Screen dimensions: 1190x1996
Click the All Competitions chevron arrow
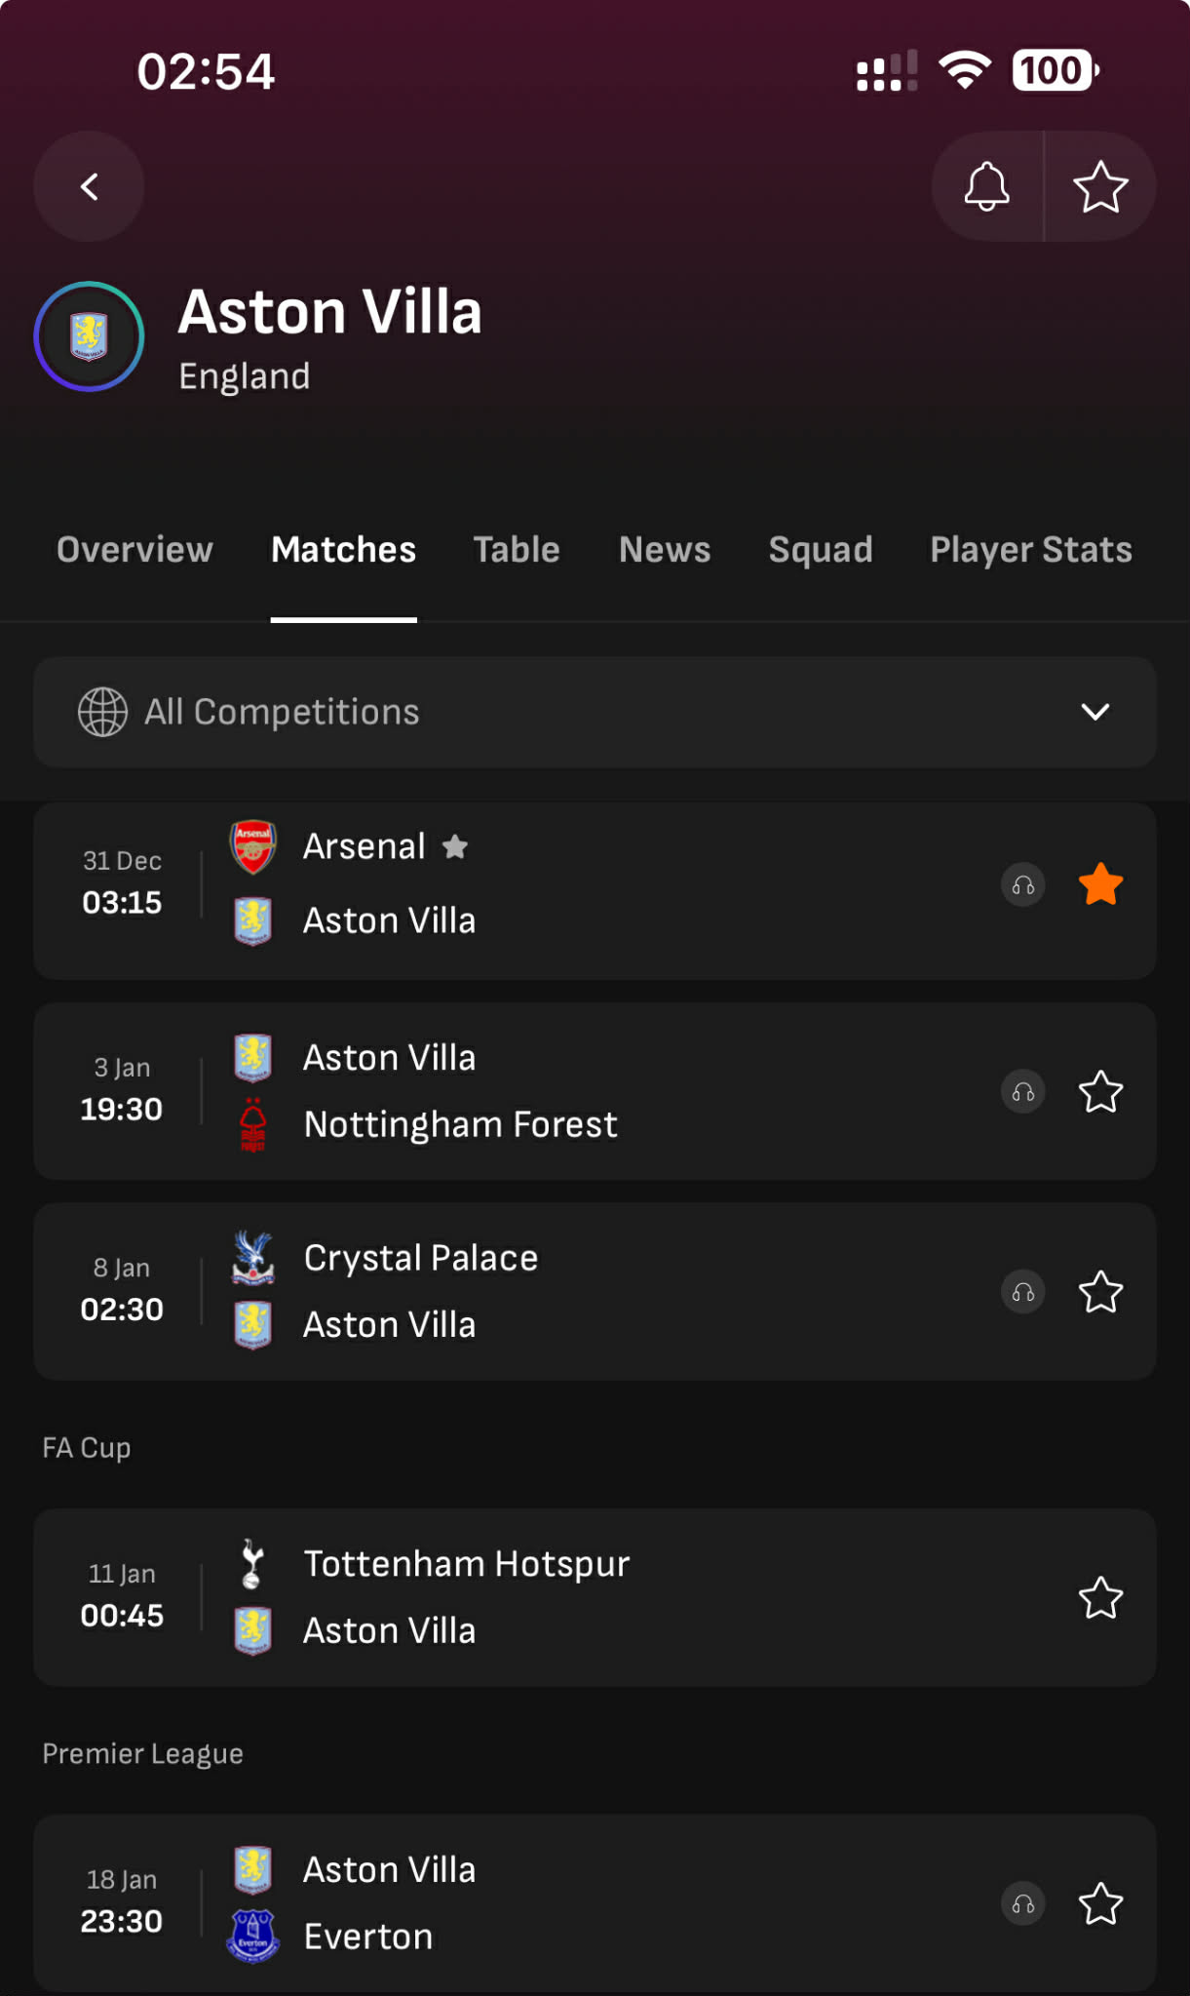(1095, 712)
